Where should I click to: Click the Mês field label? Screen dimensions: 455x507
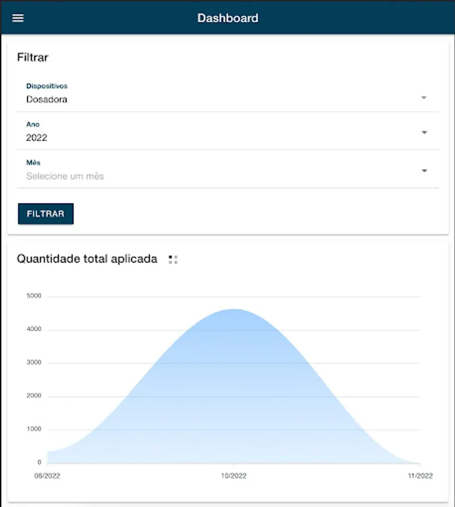(x=33, y=163)
